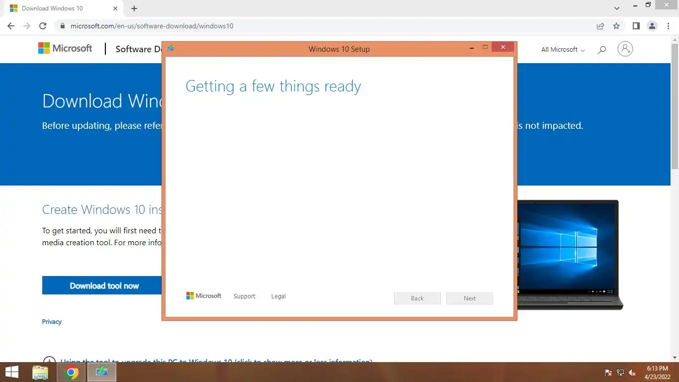Click the muted volume tray icon

tap(633, 373)
